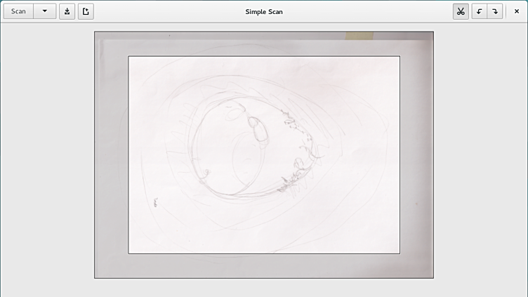Rotate the page left
Image resolution: width=528 pixels, height=297 pixels.
(x=479, y=11)
